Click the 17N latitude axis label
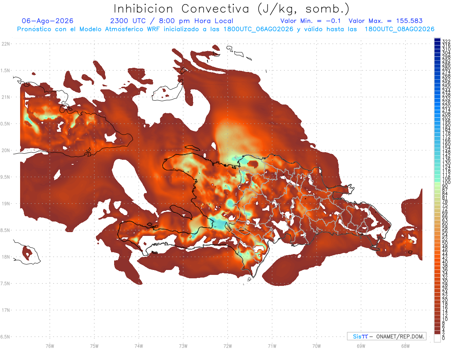Screen dimensions: 455x351 pos(6,310)
